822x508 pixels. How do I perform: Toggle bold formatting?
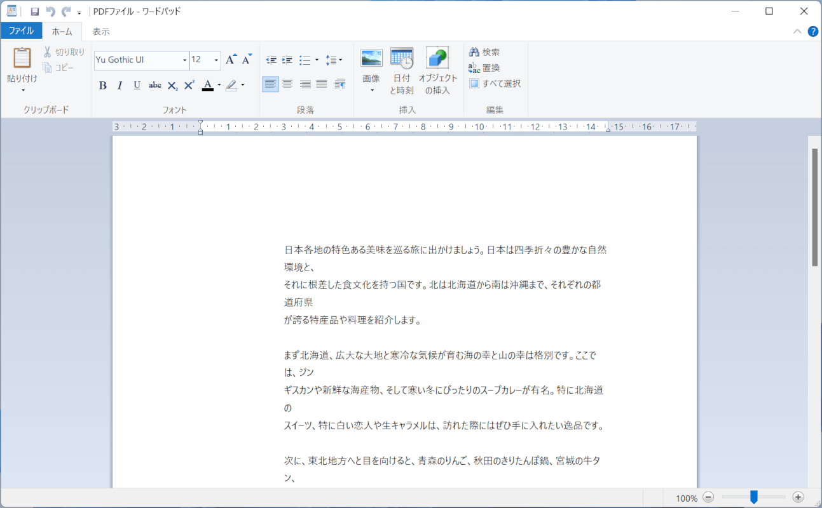[103, 85]
